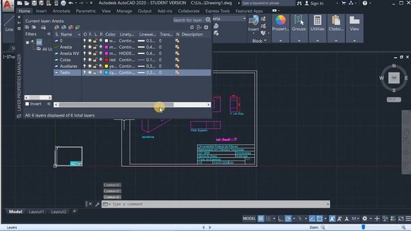This screenshot has width=411, height=231.
Task: Open layer manager Settings gear icon
Action: coord(206,27)
